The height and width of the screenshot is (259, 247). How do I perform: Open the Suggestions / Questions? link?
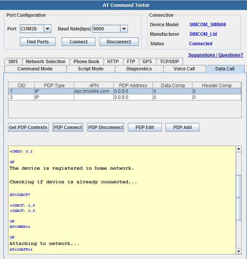[216, 55]
